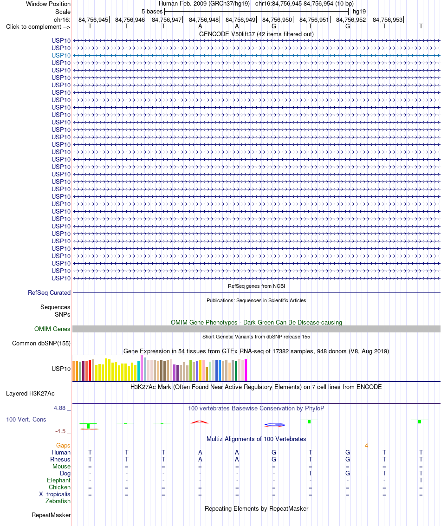Click the Rhesus alignment row label
441x526 pixels.
pyautogui.click(x=60, y=460)
